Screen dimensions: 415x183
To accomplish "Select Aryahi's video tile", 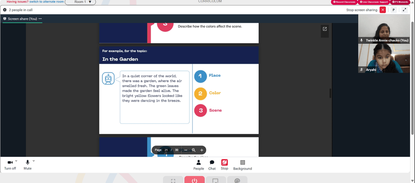I will 384,58.
